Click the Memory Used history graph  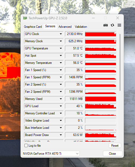(x=101, y=99)
